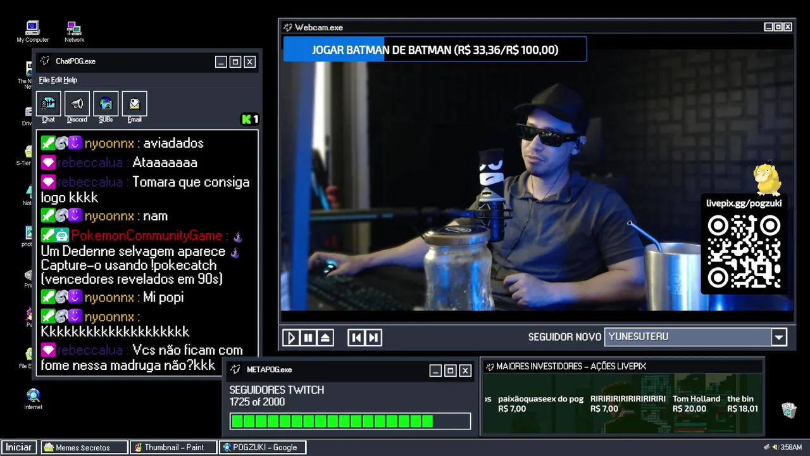Click the Seguidores Twitch green progress bar
The width and height of the screenshot is (810, 456).
pyautogui.click(x=350, y=421)
